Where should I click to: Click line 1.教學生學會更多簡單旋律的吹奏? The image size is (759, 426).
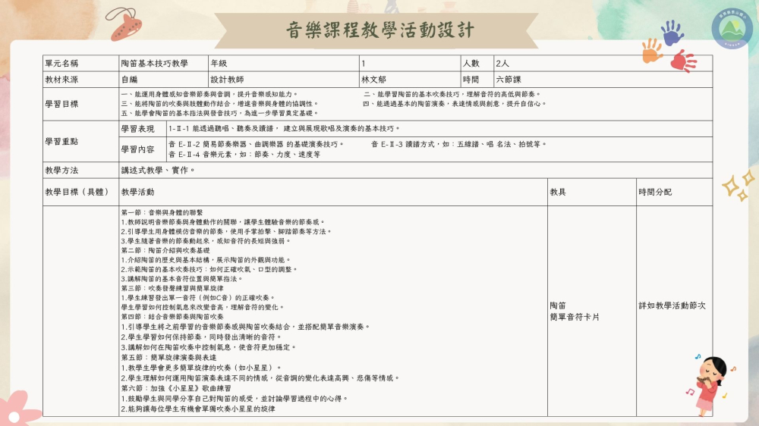(201, 368)
